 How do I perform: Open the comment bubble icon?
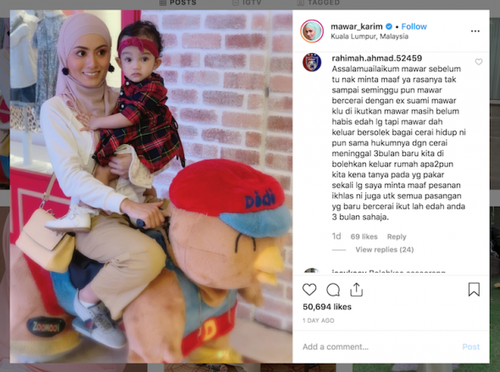pos(333,290)
